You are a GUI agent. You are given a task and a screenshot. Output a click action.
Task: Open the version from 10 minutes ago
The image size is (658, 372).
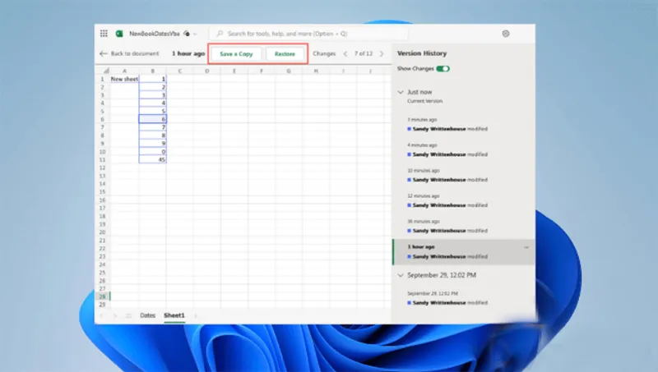pos(463,175)
